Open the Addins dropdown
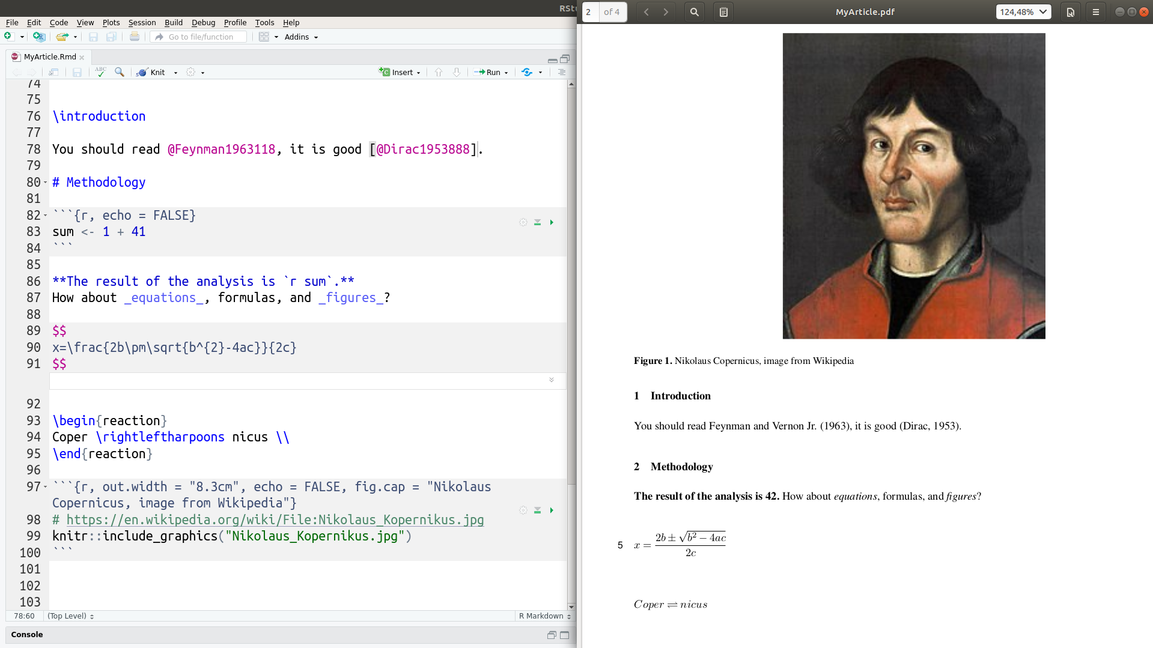Viewport: 1153px width, 648px height. 301,37
